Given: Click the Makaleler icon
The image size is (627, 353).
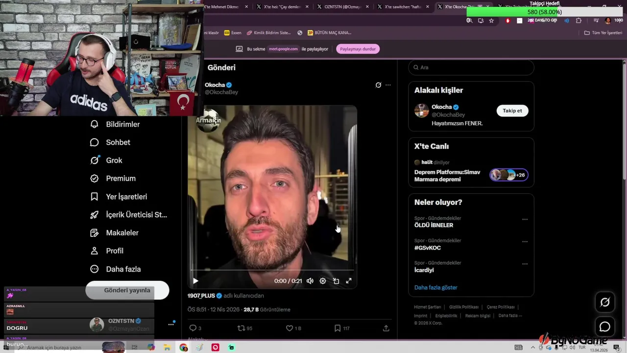Looking at the screenshot, I should tap(95, 233).
